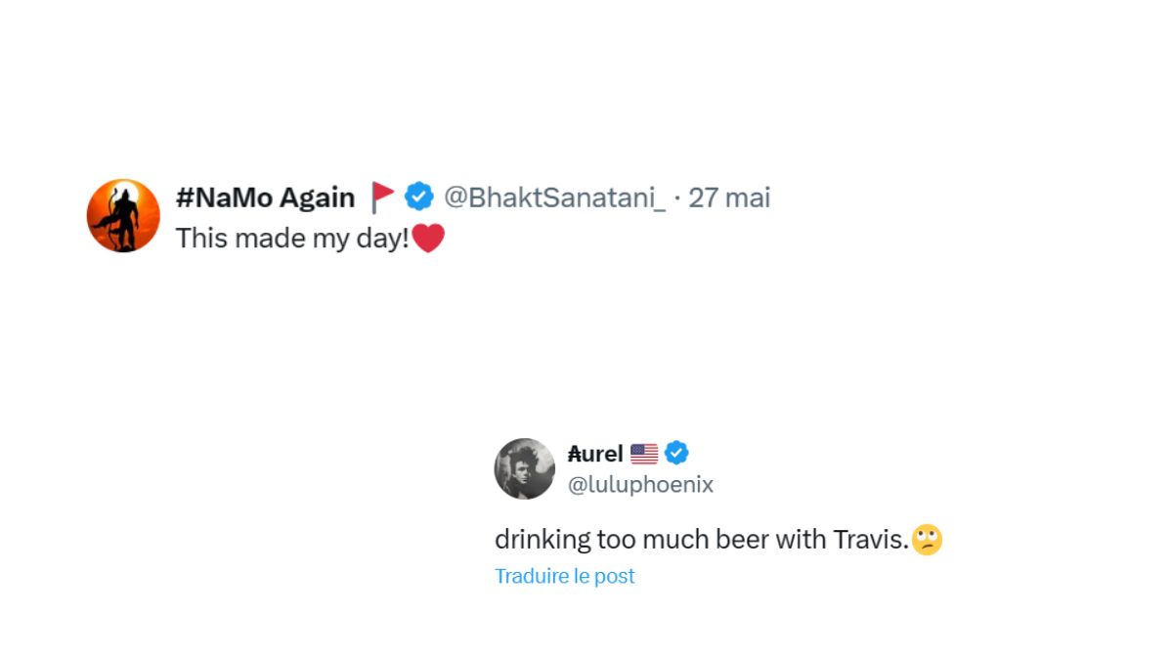Go to the @luluphoenix handle
Image resolution: width=1173 pixels, height=660 pixels.
point(640,484)
